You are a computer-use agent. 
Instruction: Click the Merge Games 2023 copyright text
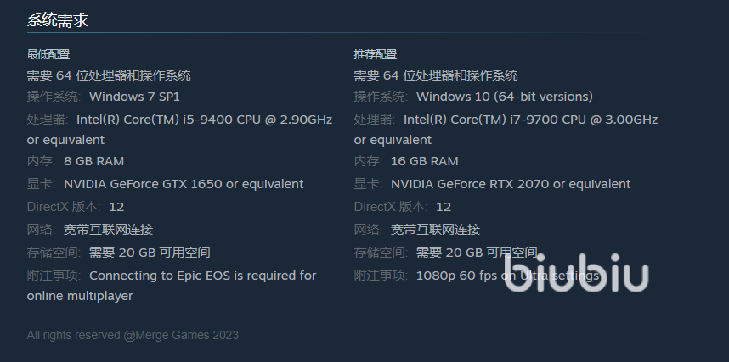(x=133, y=335)
